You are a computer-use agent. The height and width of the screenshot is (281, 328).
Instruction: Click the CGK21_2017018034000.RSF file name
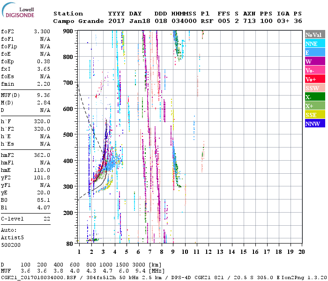pos(38,278)
